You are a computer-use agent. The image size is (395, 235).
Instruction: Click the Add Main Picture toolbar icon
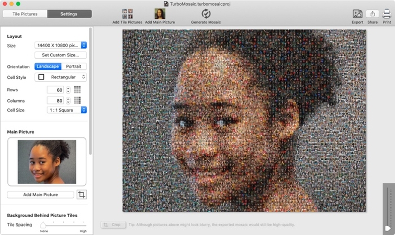(x=160, y=14)
